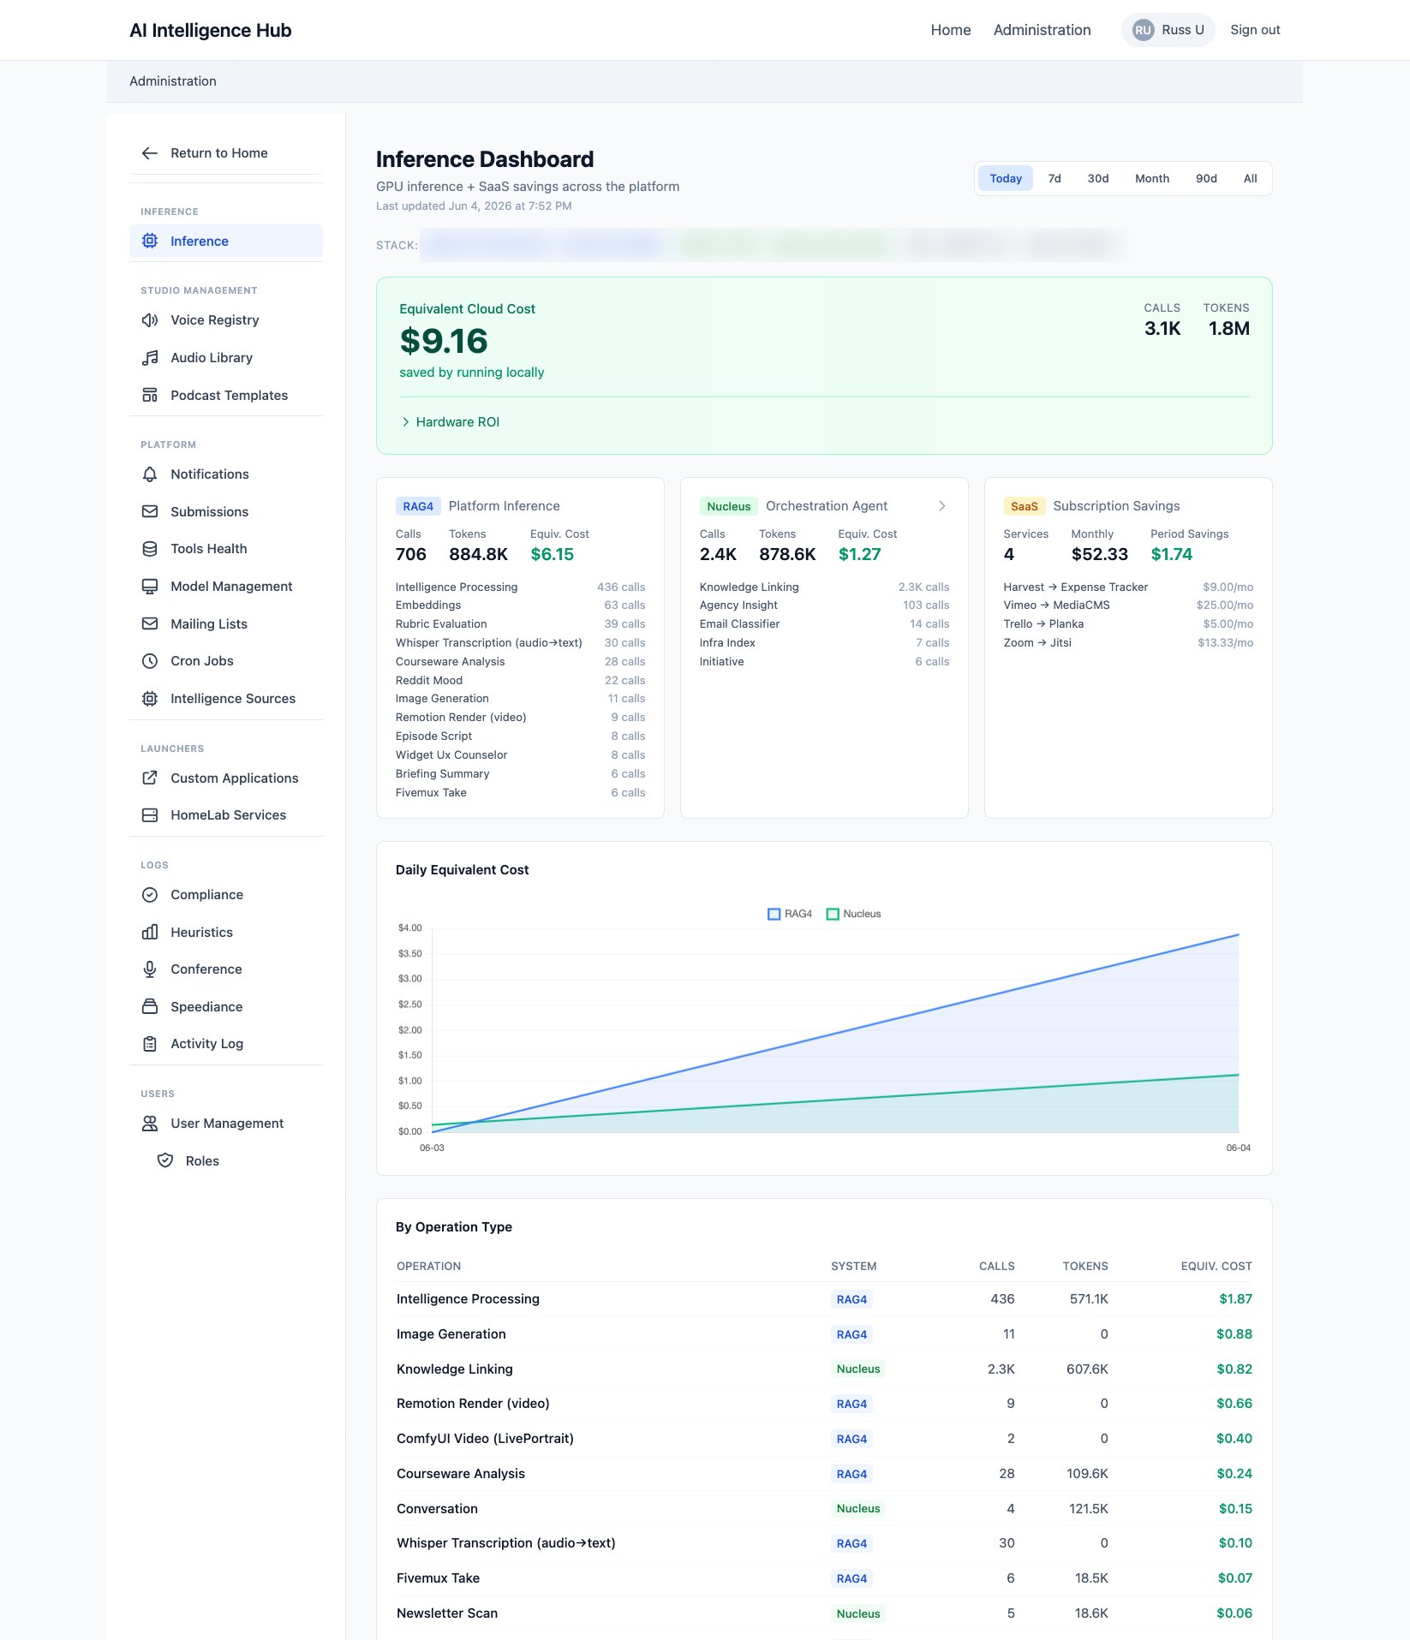The height and width of the screenshot is (1640, 1410).
Task: Switch to the 30d time range
Action: click(1098, 179)
